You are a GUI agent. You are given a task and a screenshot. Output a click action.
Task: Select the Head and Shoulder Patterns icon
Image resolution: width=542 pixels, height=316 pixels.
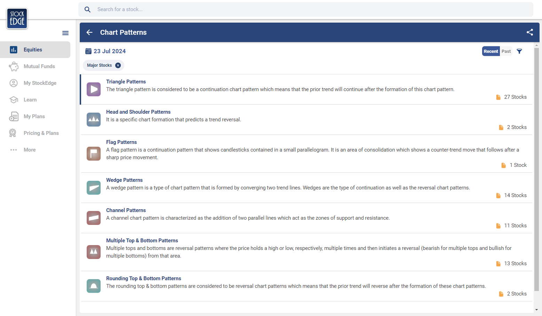[x=94, y=120]
